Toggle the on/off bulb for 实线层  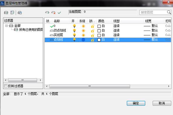74,35
